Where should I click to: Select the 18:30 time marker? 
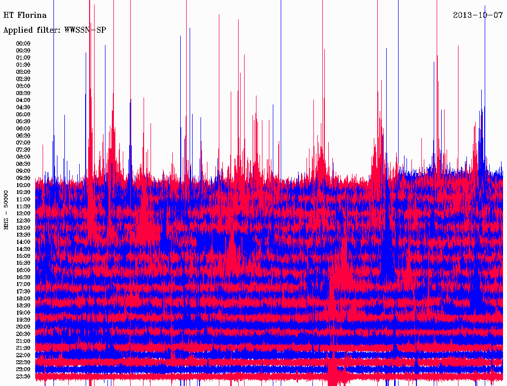(x=23, y=306)
